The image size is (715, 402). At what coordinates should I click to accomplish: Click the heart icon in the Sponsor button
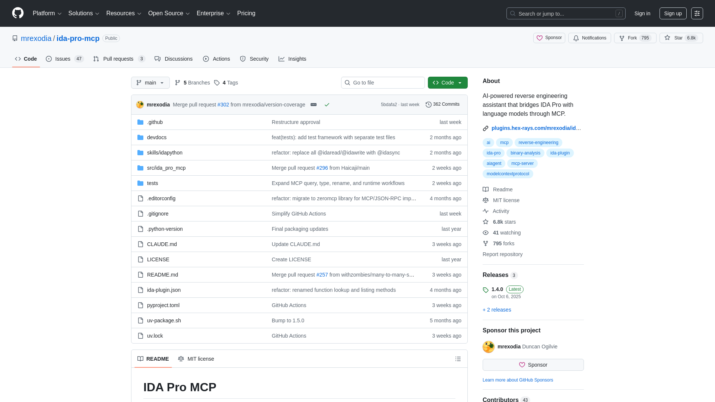(x=521, y=365)
